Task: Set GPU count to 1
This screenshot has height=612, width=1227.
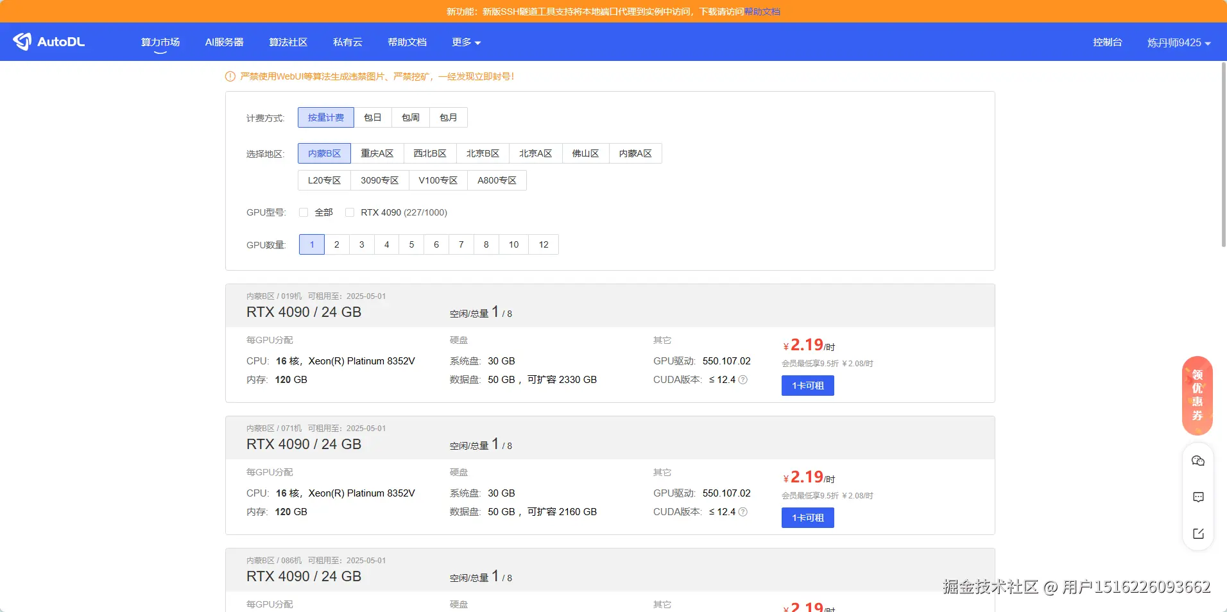Action: [312, 244]
